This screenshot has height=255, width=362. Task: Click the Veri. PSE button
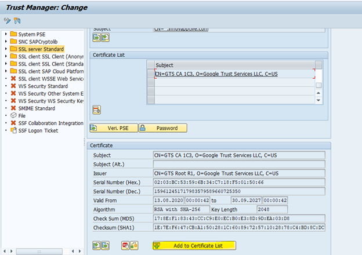click(114, 128)
